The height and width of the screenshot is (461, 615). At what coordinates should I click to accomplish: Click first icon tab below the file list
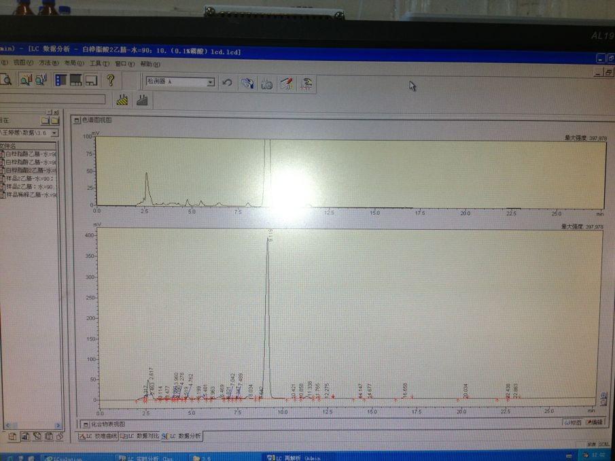[12, 437]
